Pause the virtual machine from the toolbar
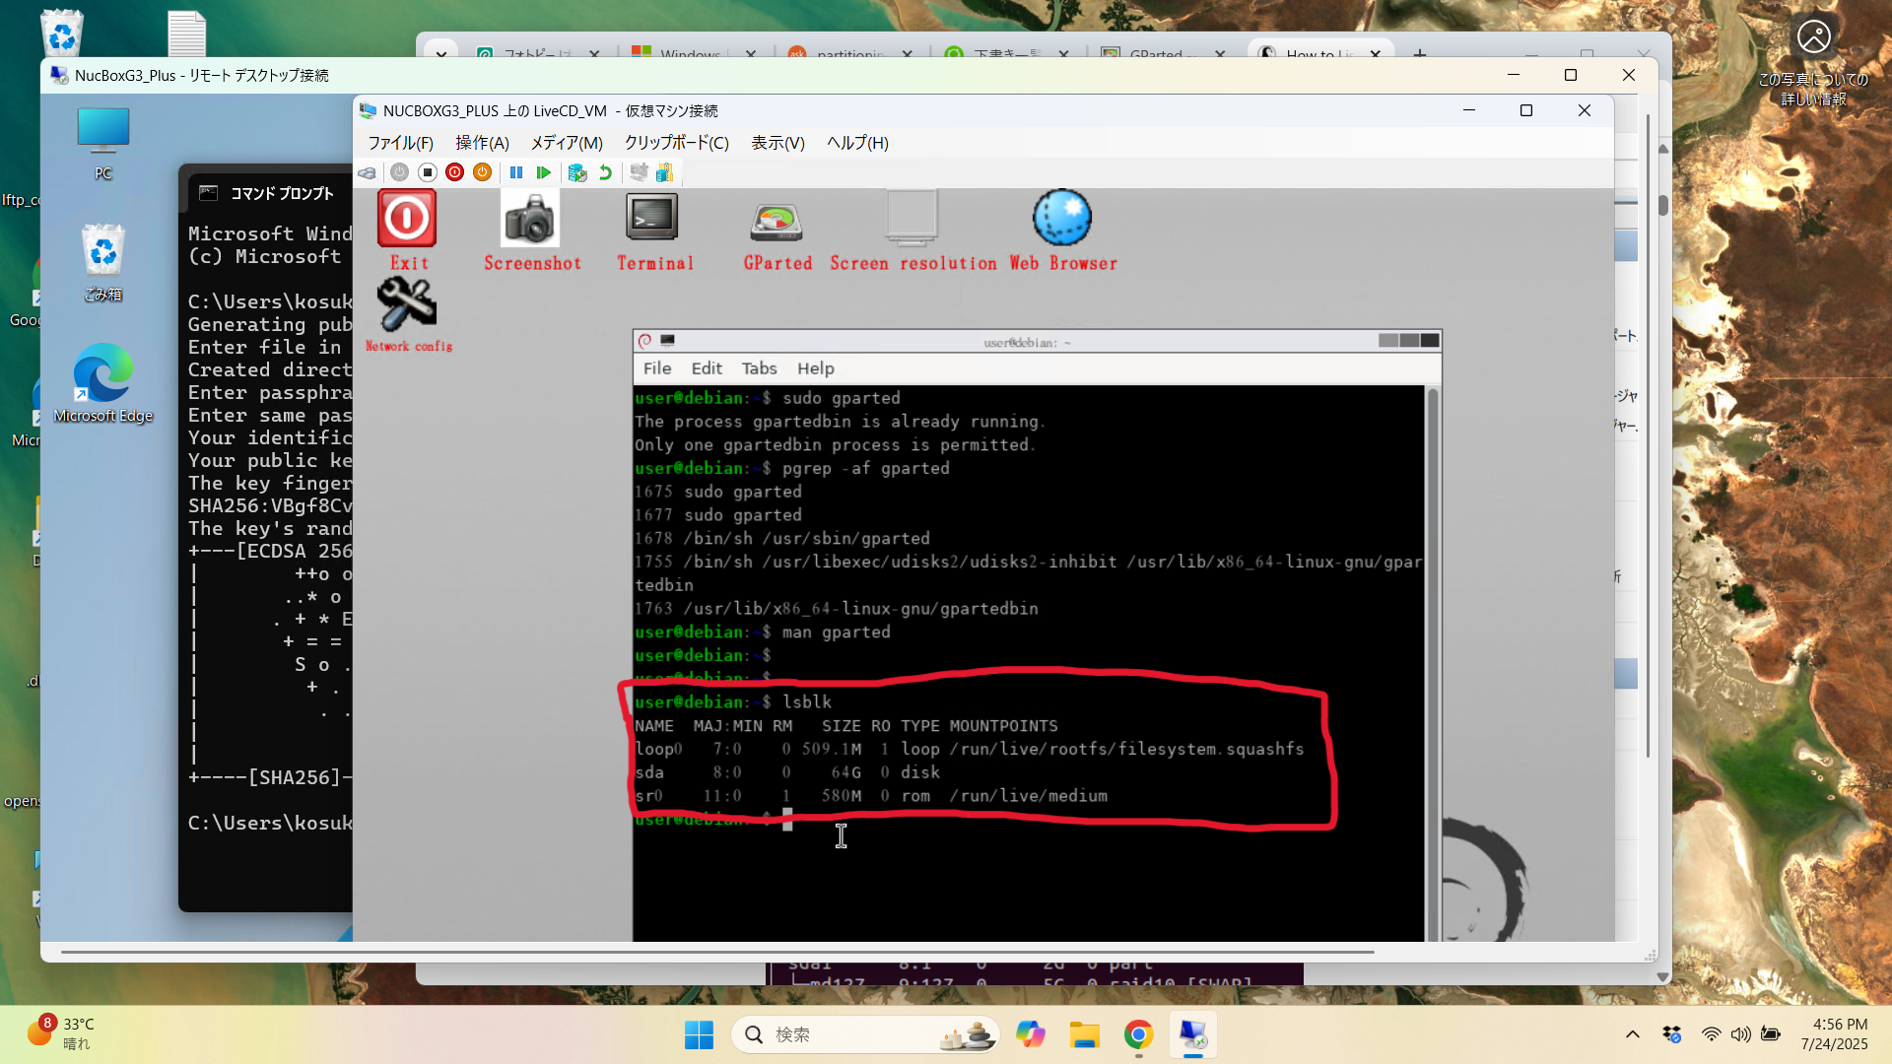The height and width of the screenshot is (1064, 1892). click(516, 172)
